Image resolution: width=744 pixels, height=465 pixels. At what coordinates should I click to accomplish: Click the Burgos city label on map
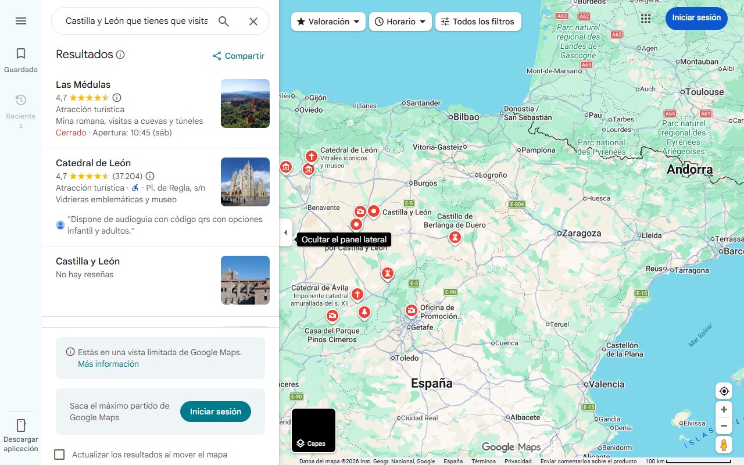pos(425,183)
